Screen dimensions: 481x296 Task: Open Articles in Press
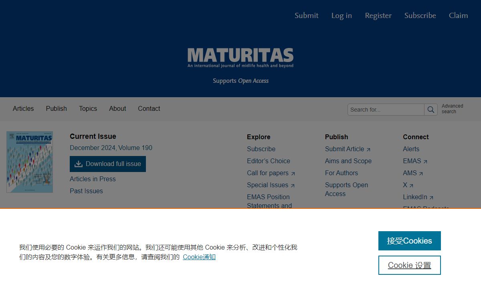[93, 179]
